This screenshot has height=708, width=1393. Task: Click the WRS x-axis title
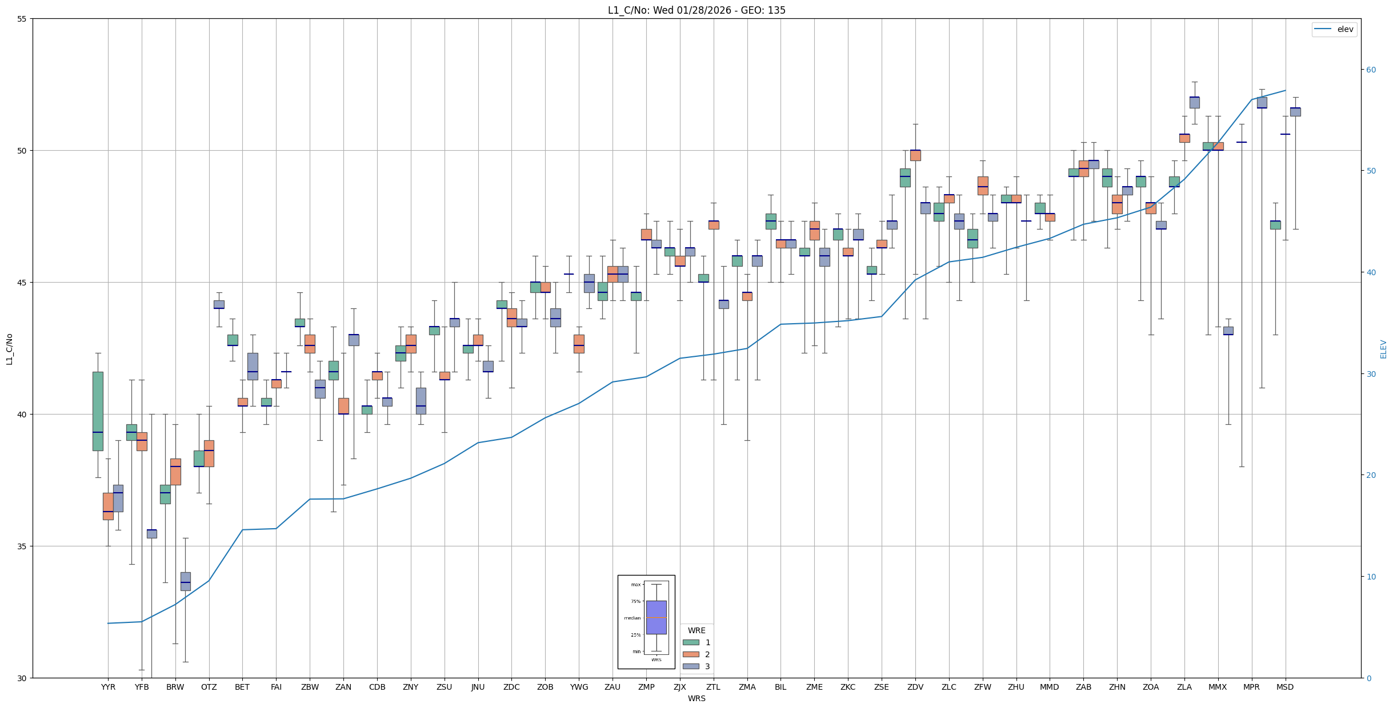696,698
